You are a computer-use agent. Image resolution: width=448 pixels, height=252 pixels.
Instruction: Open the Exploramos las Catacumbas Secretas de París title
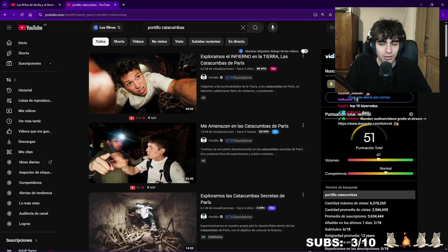[243, 199]
